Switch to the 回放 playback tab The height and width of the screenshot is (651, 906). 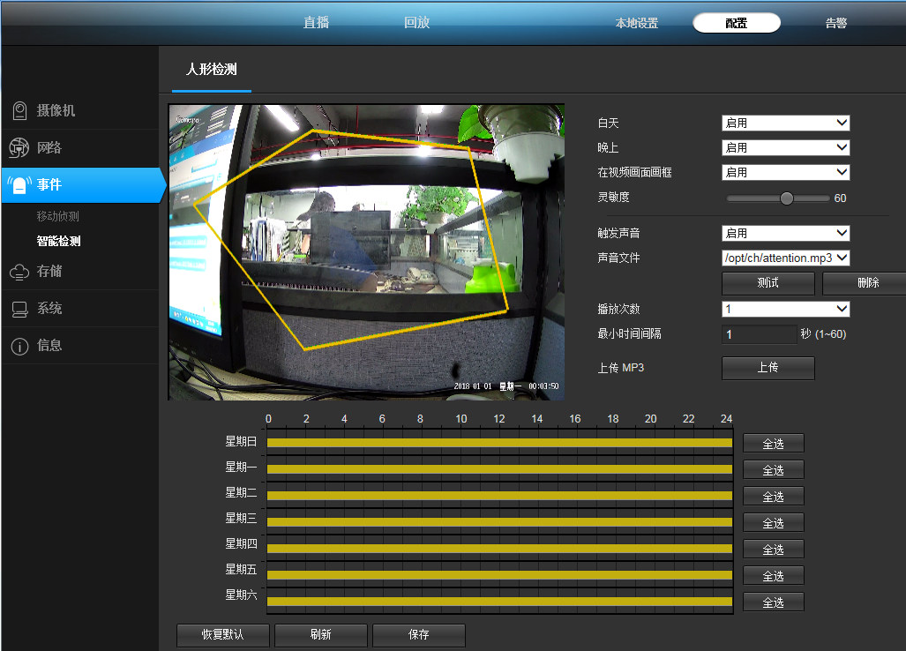click(416, 23)
